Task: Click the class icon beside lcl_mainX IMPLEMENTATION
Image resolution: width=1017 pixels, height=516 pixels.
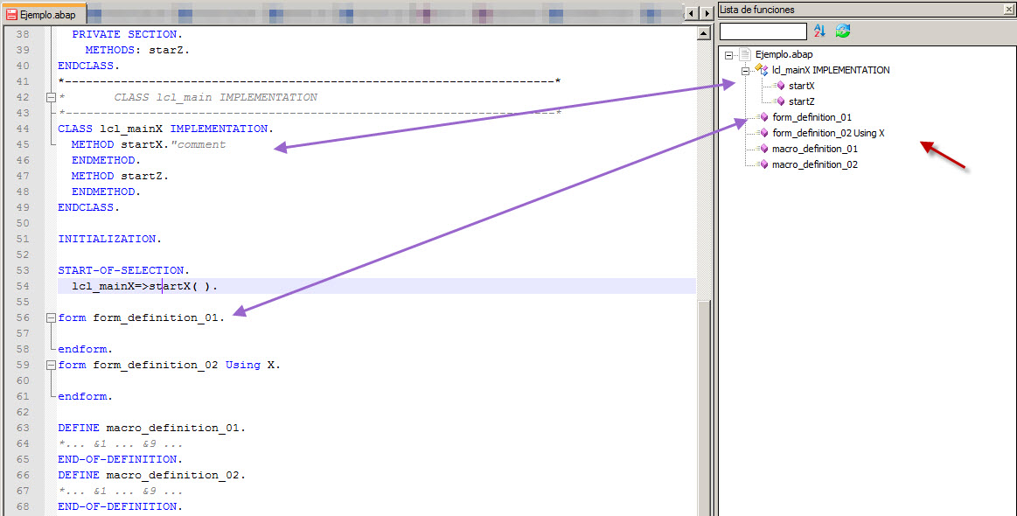Action: (x=762, y=70)
